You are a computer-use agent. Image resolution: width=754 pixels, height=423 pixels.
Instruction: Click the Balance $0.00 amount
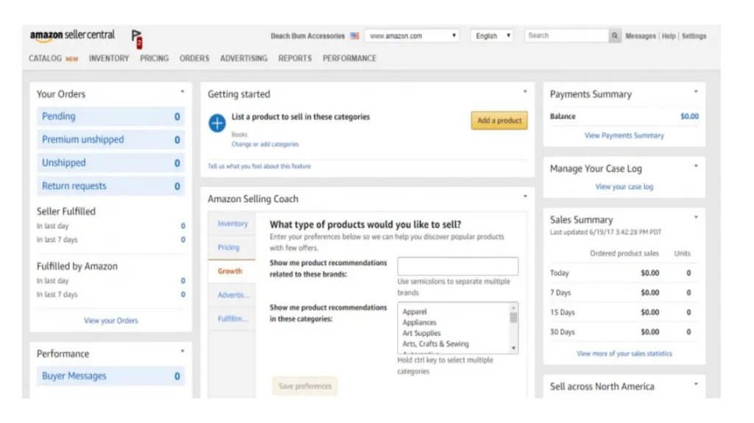pos(689,116)
